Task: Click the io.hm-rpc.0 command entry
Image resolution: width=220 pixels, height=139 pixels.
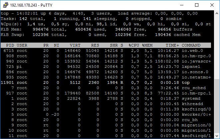Action: [x=196, y=56]
